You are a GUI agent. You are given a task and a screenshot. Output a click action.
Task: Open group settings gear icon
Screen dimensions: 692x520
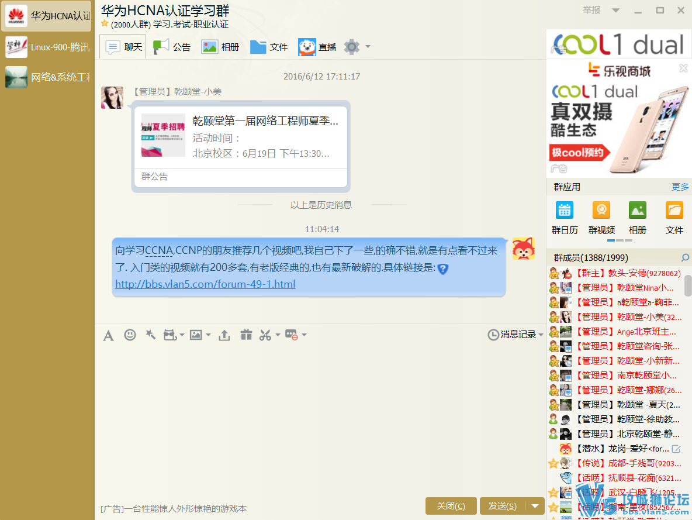(x=352, y=47)
